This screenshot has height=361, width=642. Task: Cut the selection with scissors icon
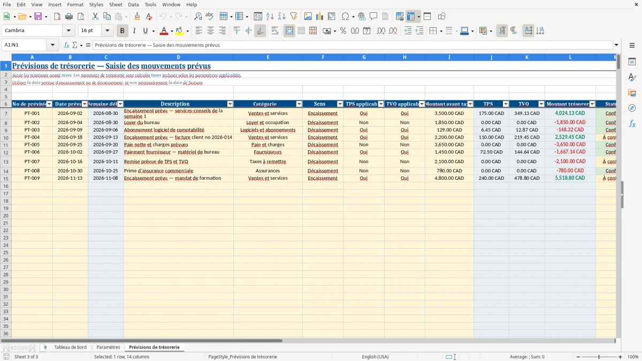click(95, 17)
